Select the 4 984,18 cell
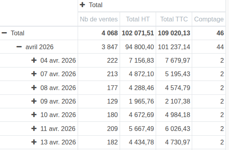Viewport: 229px width, 150px height. tap(174, 115)
